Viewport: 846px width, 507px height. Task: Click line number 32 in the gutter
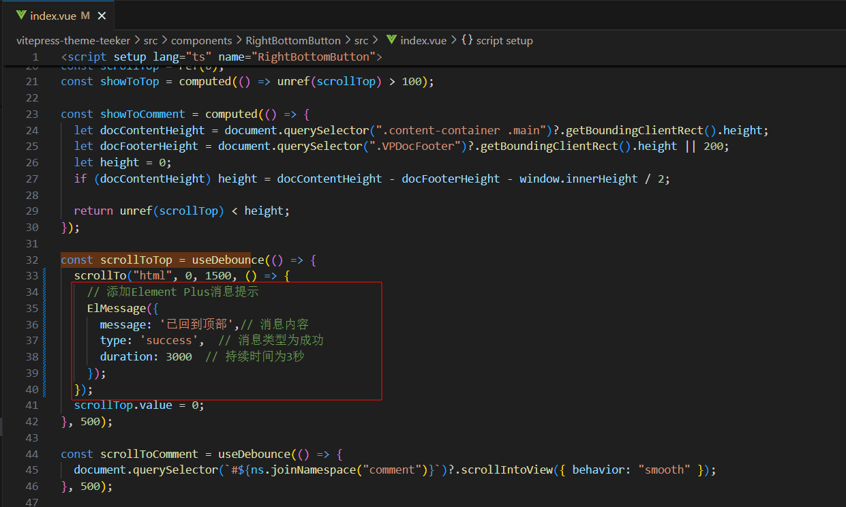32,260
